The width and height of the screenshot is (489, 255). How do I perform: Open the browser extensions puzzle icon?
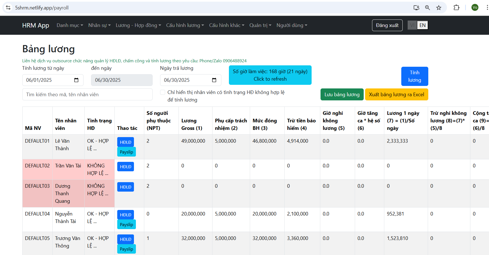click(456, 8)
